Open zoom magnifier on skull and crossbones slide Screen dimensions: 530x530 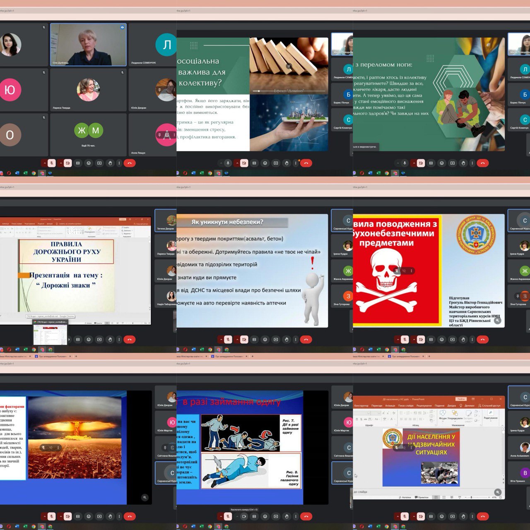tap(498, 320)
